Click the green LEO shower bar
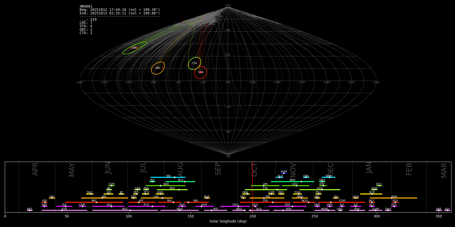455x227 pixels. (295, 186)
